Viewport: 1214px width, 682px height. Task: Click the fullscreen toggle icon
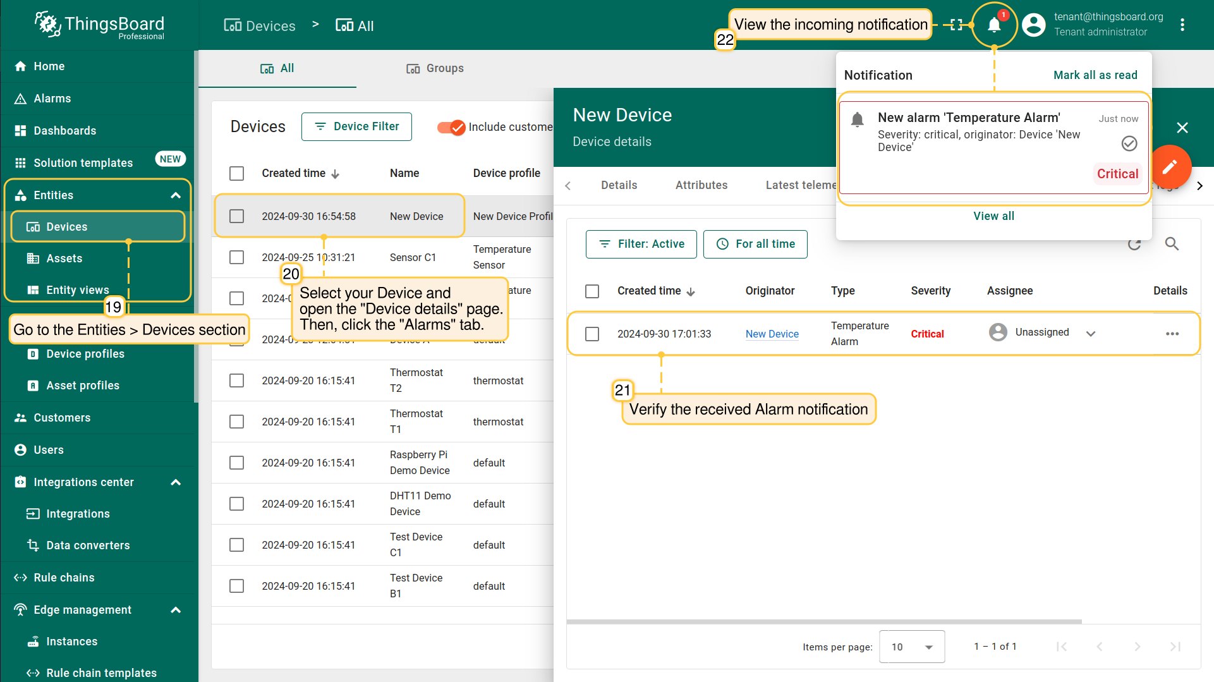[956, 25]
